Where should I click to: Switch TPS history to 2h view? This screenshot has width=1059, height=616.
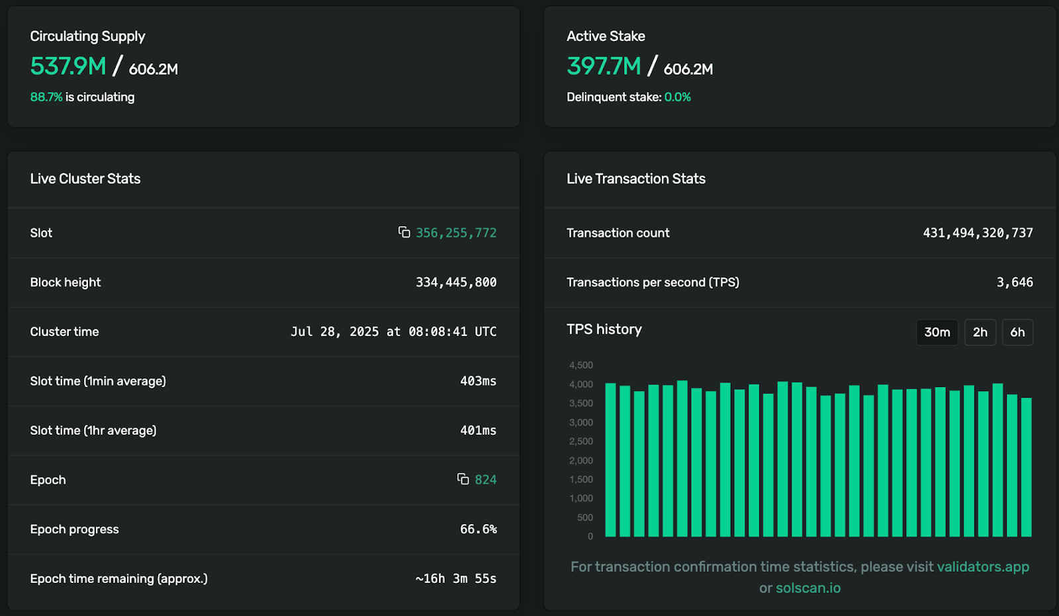(x=980, y=332)
